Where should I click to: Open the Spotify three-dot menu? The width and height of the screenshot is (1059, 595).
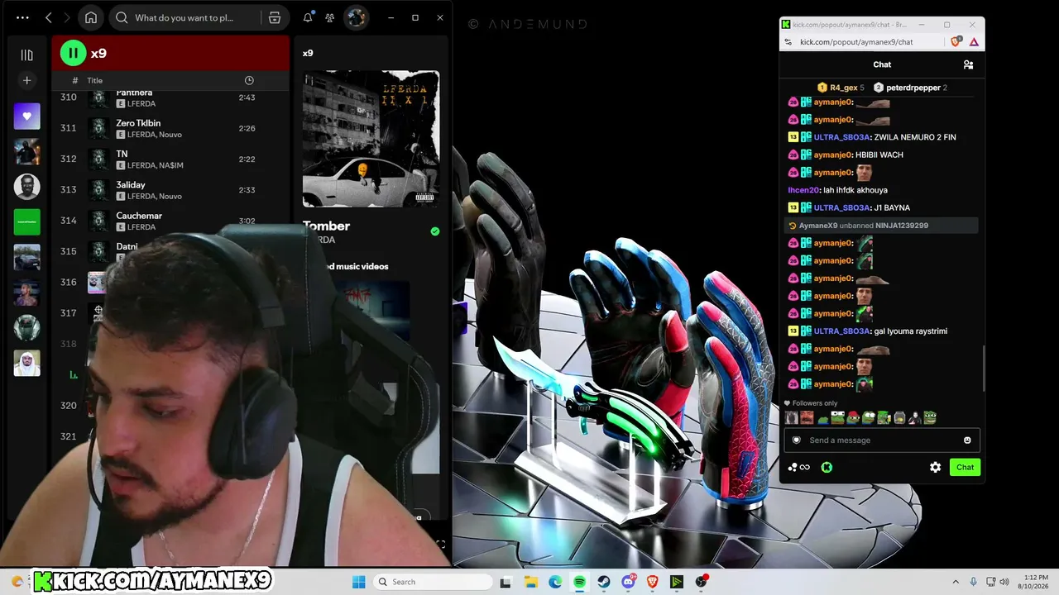click(22, 17)
